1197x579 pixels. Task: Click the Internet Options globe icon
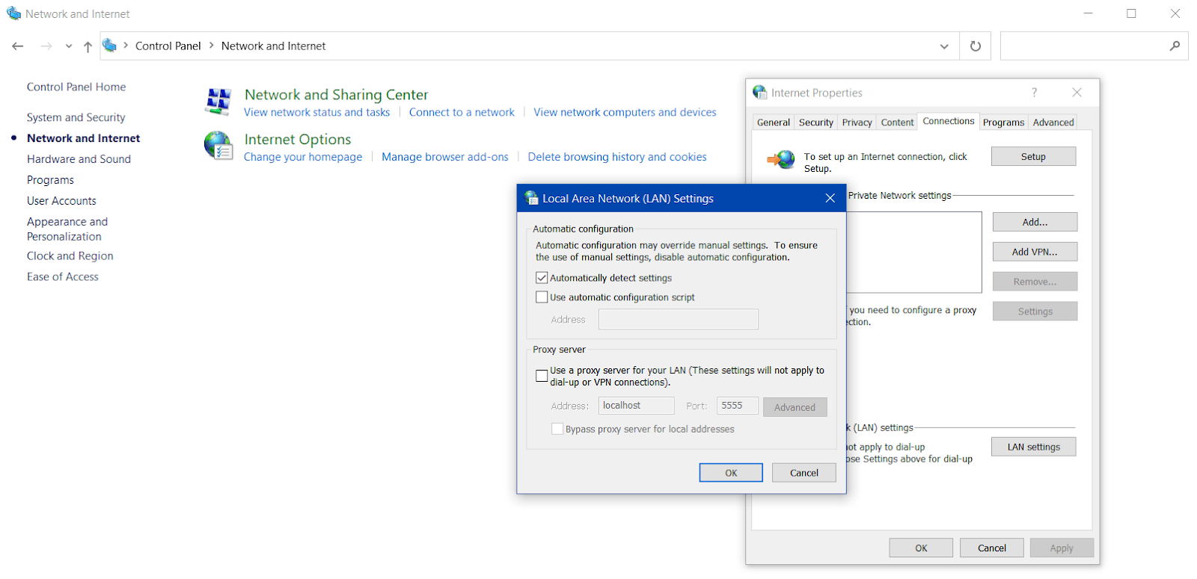tap(218, 146)
